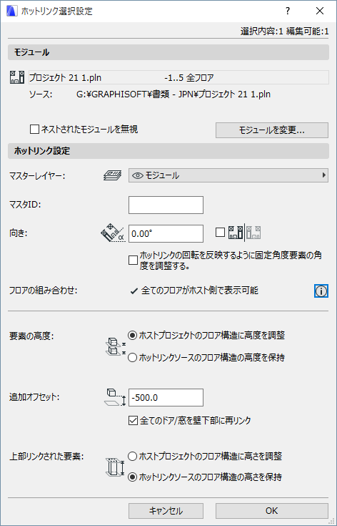337x526 pixels.
Task: Click the 追加オフセット field showing -500.0
Action: (x=166, y=397)
